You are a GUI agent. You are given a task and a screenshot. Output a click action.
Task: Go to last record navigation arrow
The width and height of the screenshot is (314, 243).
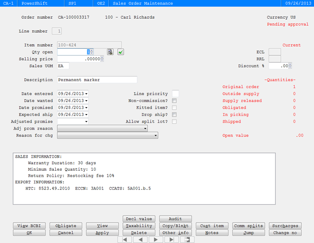[171, 240]
